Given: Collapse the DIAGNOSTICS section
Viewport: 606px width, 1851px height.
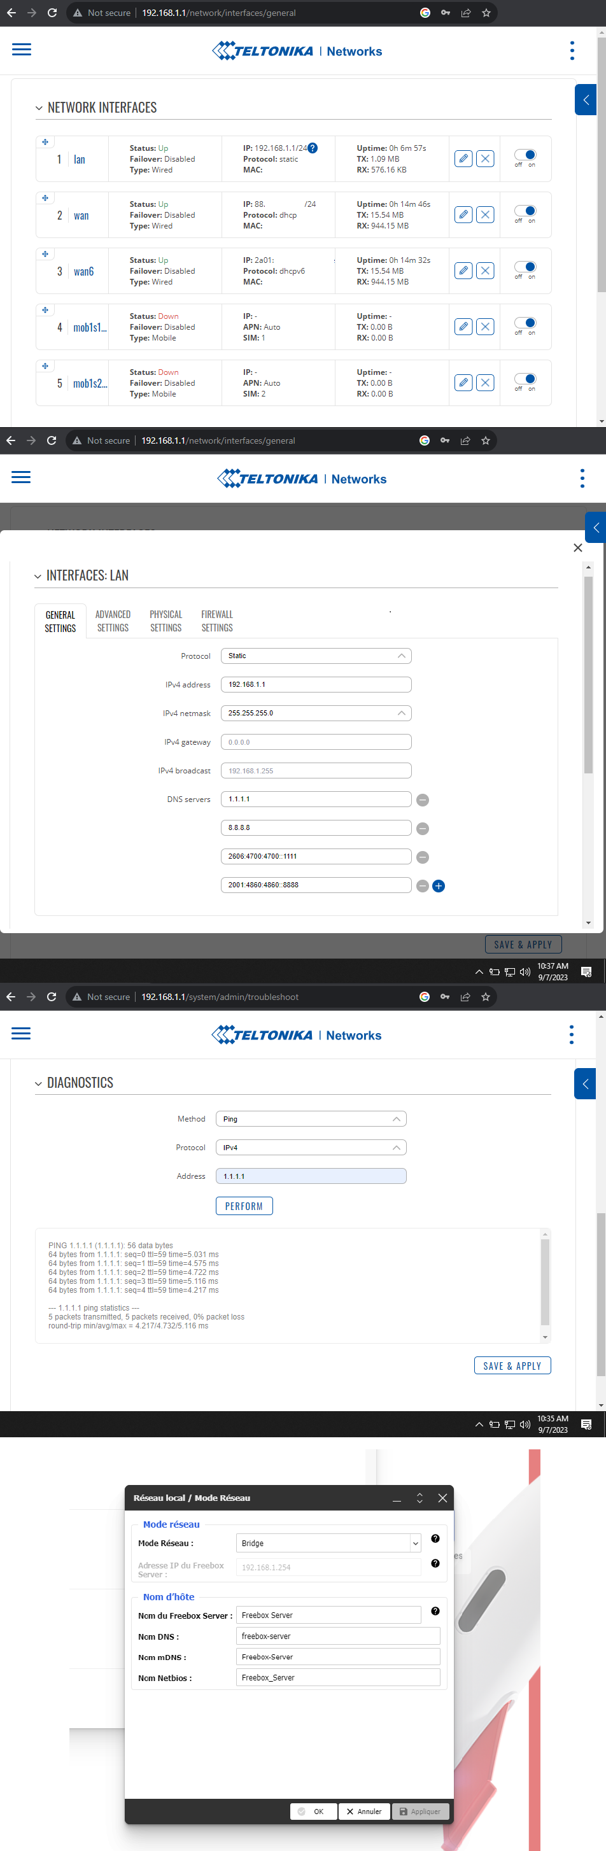Looking at the screenshot, I should pyautogui.click(x=38, y=1083).
